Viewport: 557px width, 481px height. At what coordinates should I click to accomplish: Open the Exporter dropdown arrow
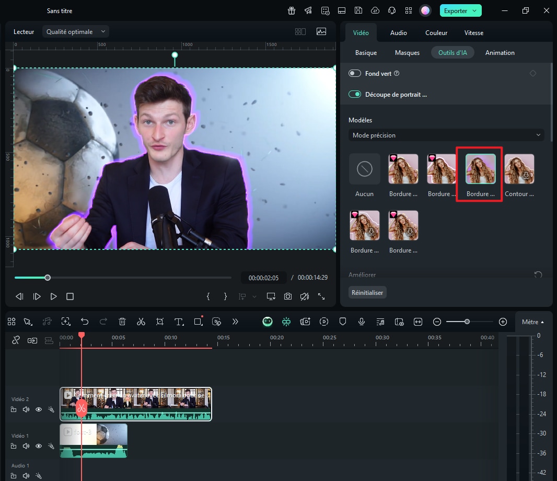click(x=474, y=10)
